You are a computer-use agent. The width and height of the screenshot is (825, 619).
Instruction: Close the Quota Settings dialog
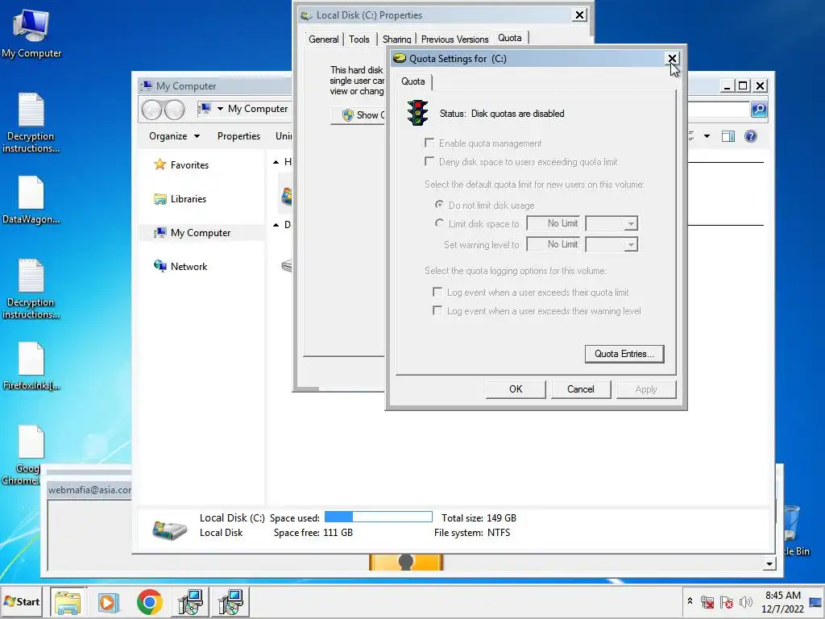[x=672, y=58]
